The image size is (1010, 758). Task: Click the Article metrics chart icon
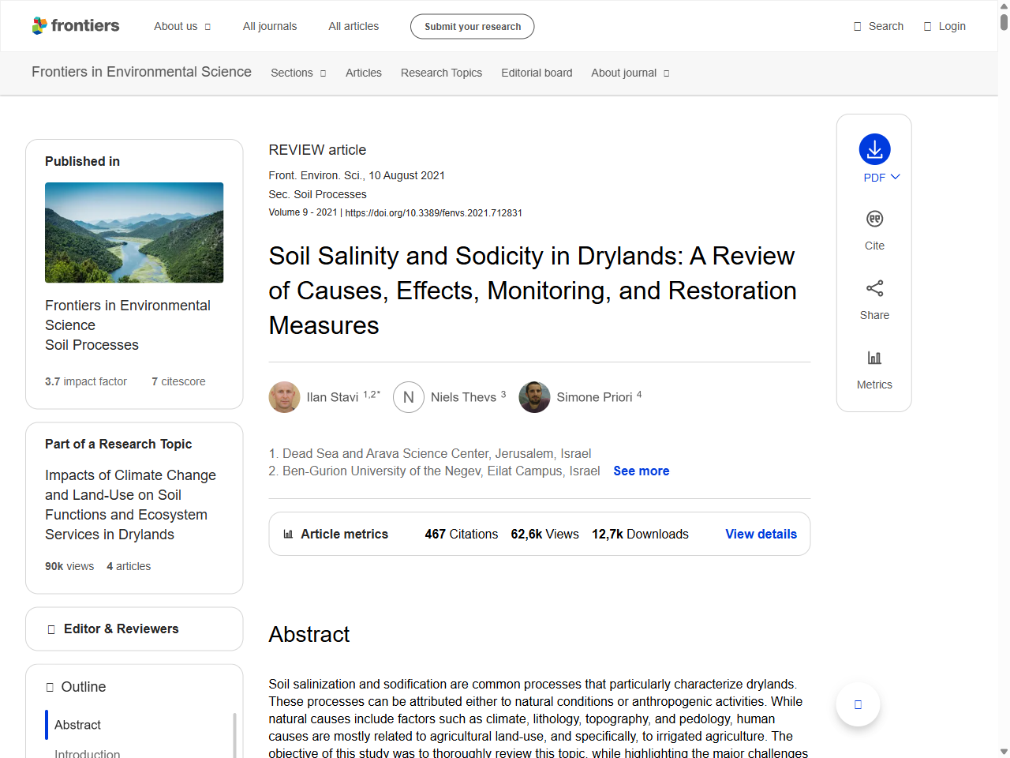click(288, 535)
